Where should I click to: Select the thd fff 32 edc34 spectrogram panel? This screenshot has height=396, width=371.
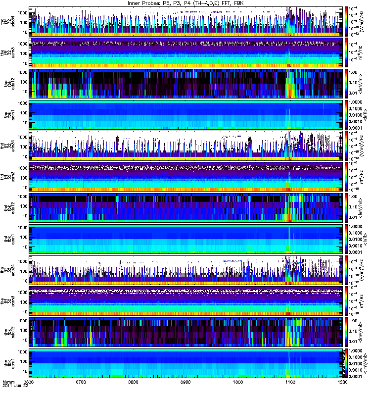186,146
